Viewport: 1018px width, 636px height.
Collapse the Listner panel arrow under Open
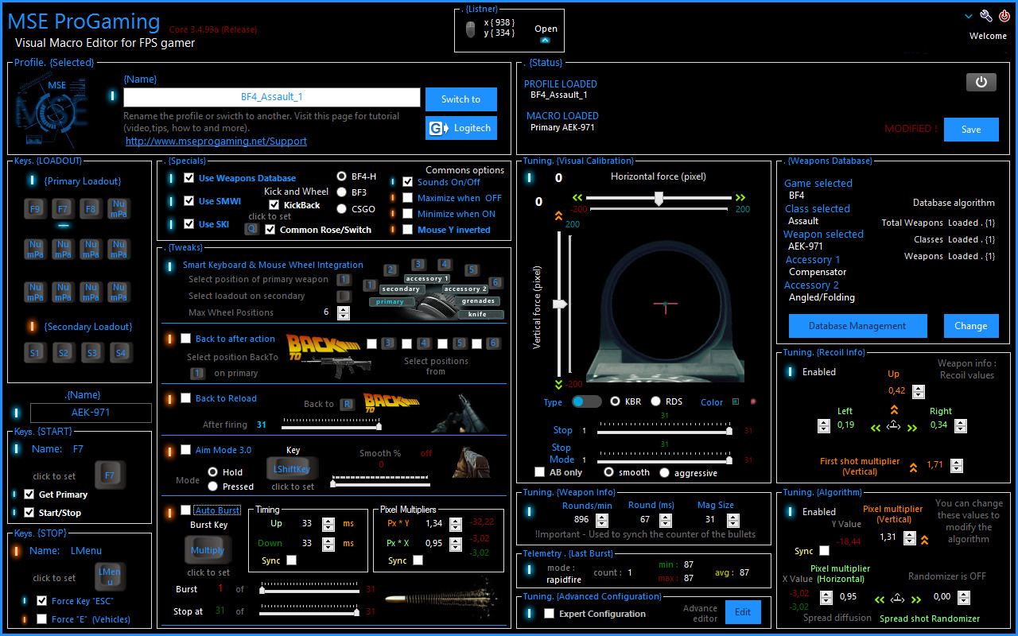(545, 40)
